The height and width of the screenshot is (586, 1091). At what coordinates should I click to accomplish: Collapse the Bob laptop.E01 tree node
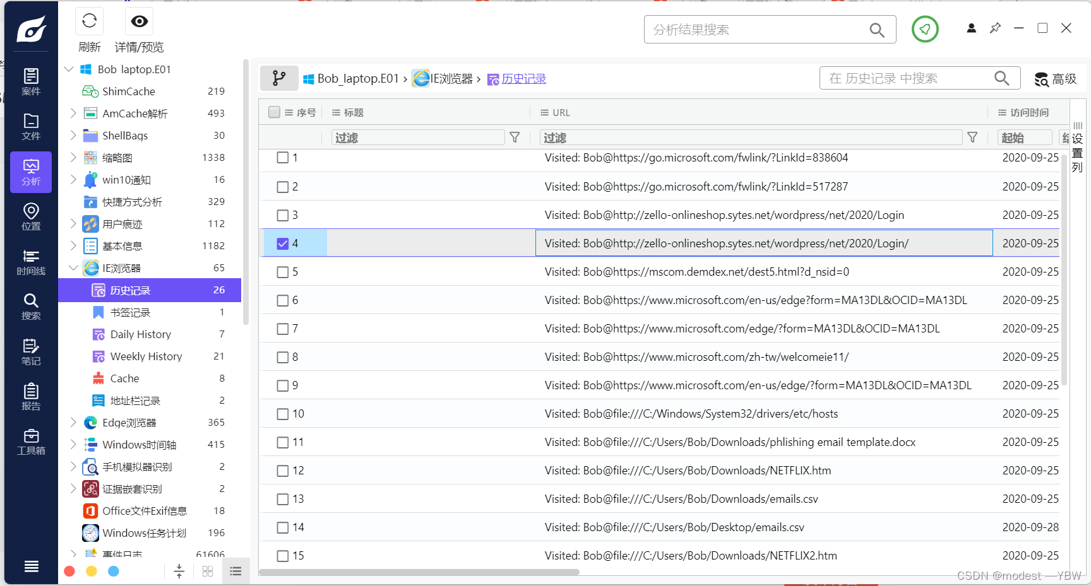pyautogui.click(x=69, y=69)
